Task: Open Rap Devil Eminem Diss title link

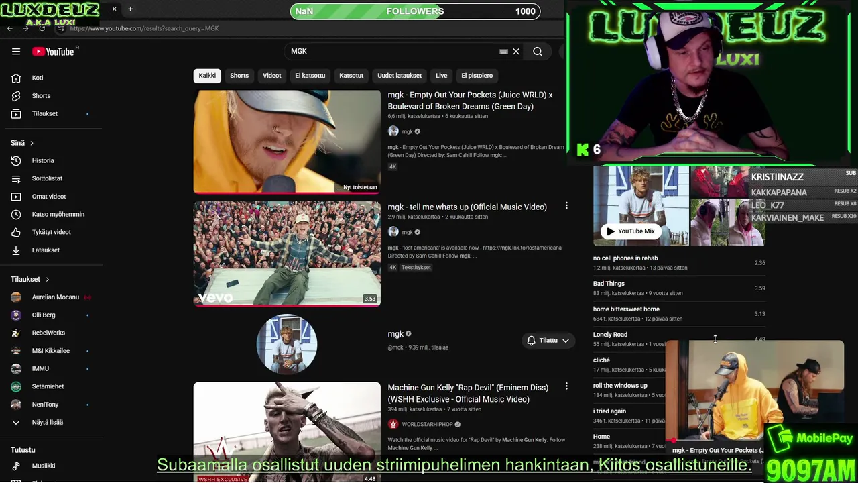Action: point(468,393)
